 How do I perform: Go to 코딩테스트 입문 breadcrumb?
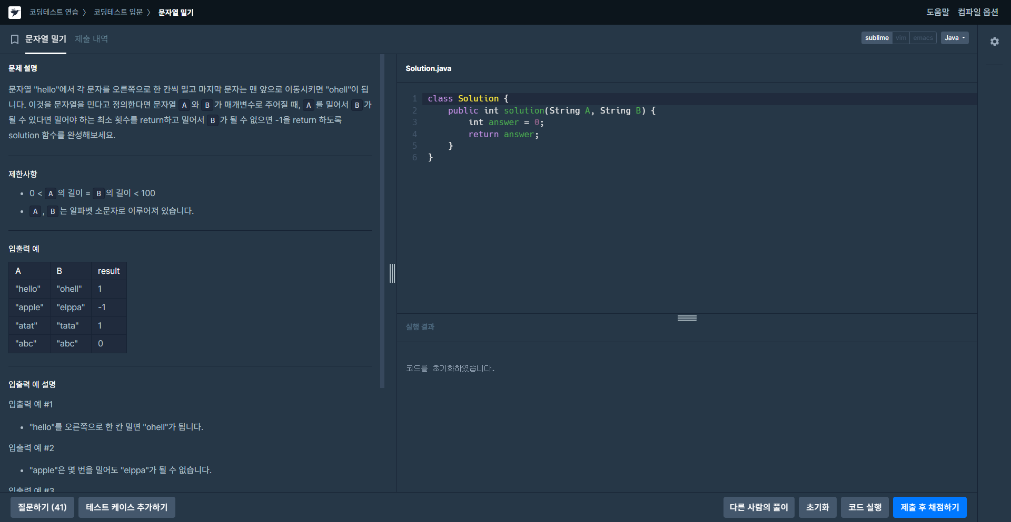tap(118, 12)
